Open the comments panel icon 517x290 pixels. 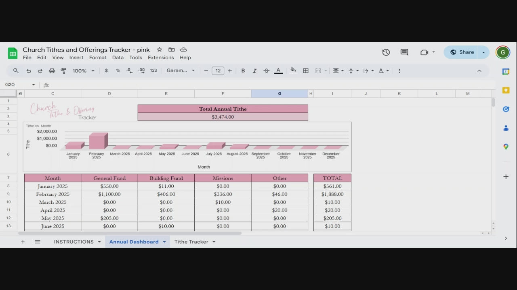[x=404, y=52]
